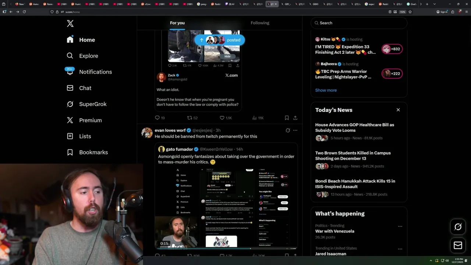
Task: Open Lists in the sidebar
Action: pyautogui.click(x=79, y=136)
